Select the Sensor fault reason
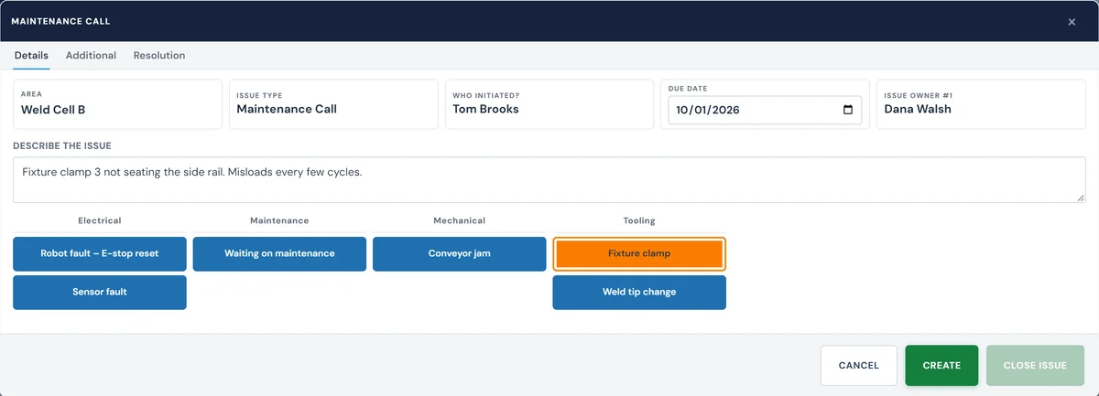 pos(100,293)
